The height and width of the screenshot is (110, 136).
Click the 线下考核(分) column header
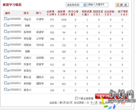click(123, 13)
